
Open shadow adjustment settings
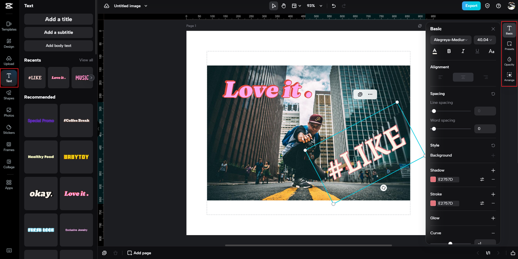482,179
